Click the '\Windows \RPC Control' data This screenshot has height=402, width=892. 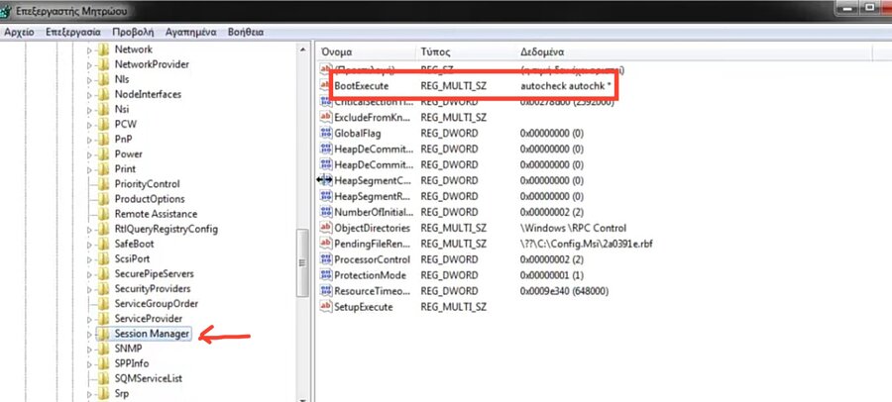pos(573,228)
